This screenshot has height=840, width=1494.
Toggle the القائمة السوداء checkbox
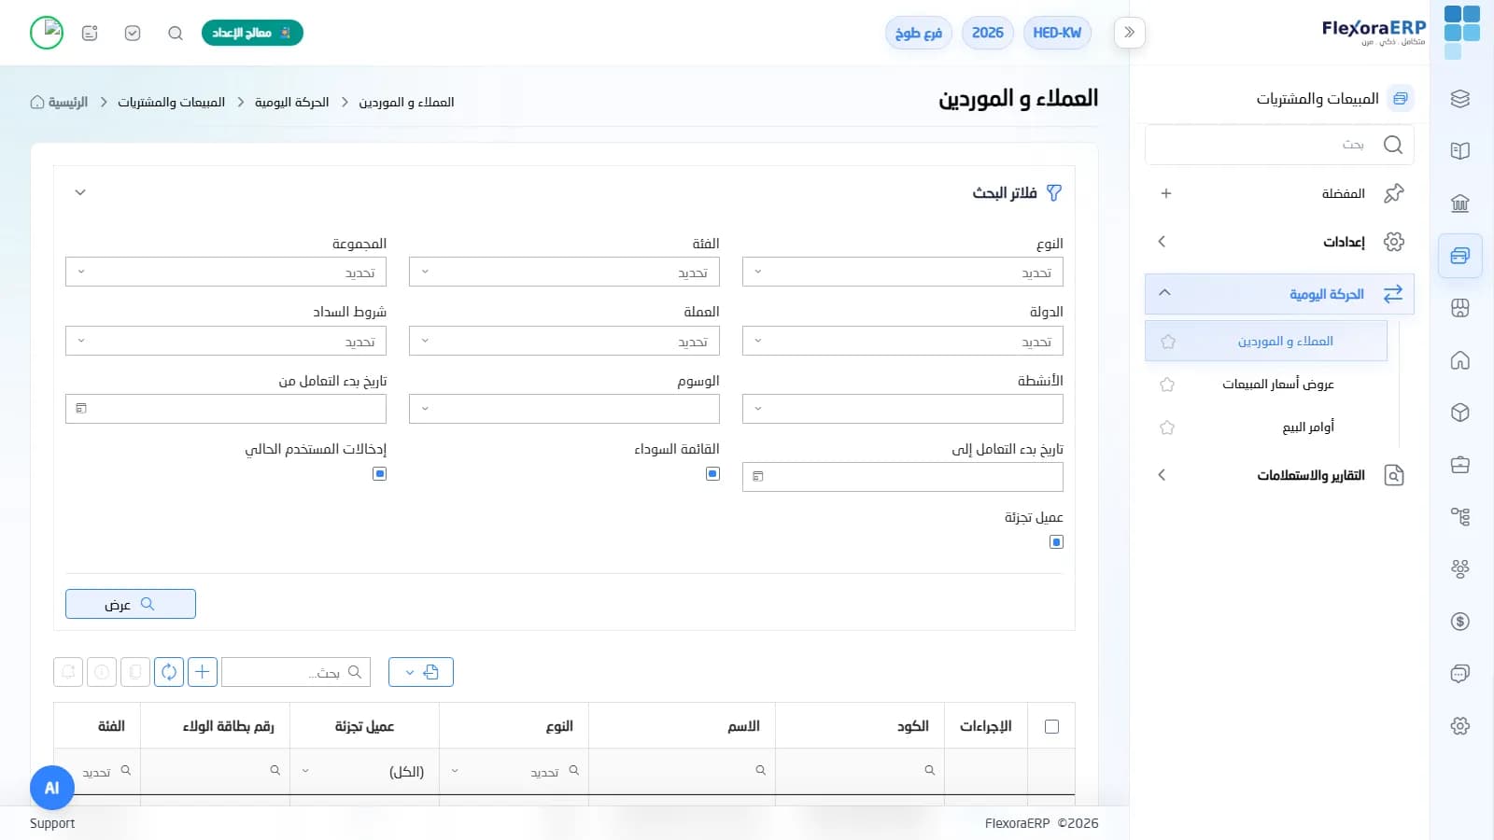712,474
